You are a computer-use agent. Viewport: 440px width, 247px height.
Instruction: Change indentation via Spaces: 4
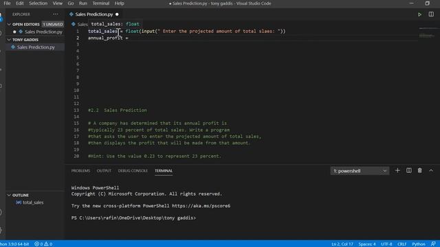366,244
